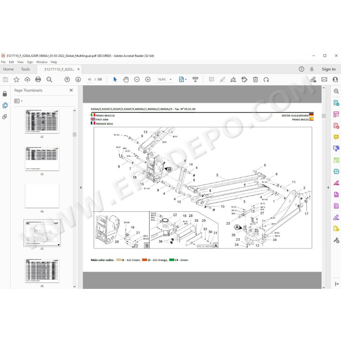
Task: Collapse the left navigation pane arrow
Action: tap(81, 188)
